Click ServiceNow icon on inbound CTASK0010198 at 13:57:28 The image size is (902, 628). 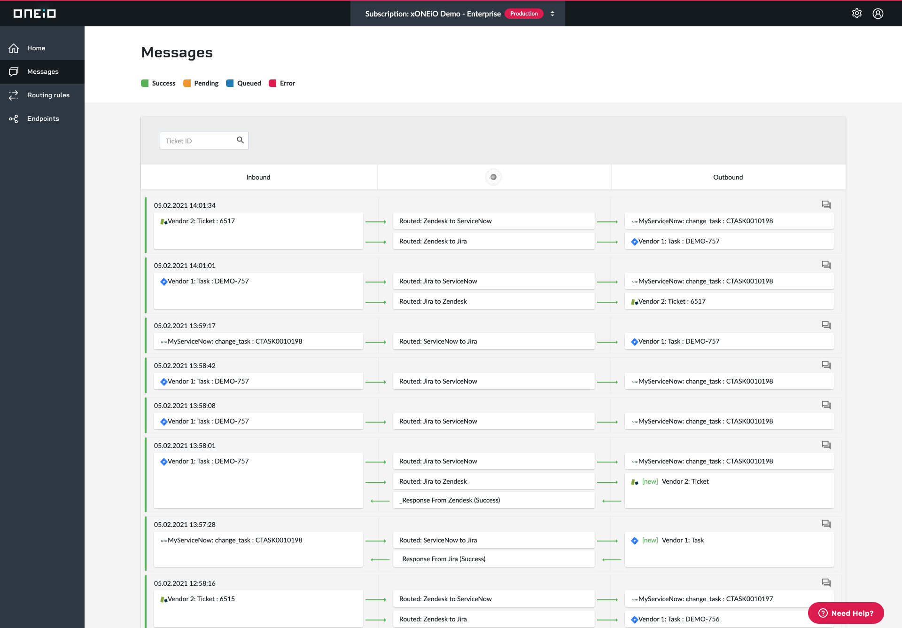[x=163, y=541]
